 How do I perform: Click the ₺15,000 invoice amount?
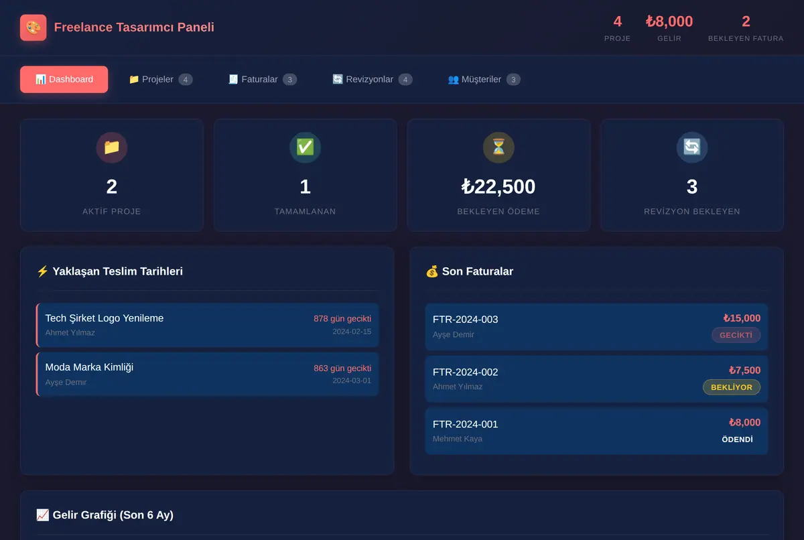pyautogui.click(x=742, y=318)
